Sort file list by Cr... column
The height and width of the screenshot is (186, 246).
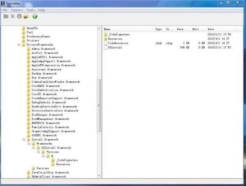170,29
